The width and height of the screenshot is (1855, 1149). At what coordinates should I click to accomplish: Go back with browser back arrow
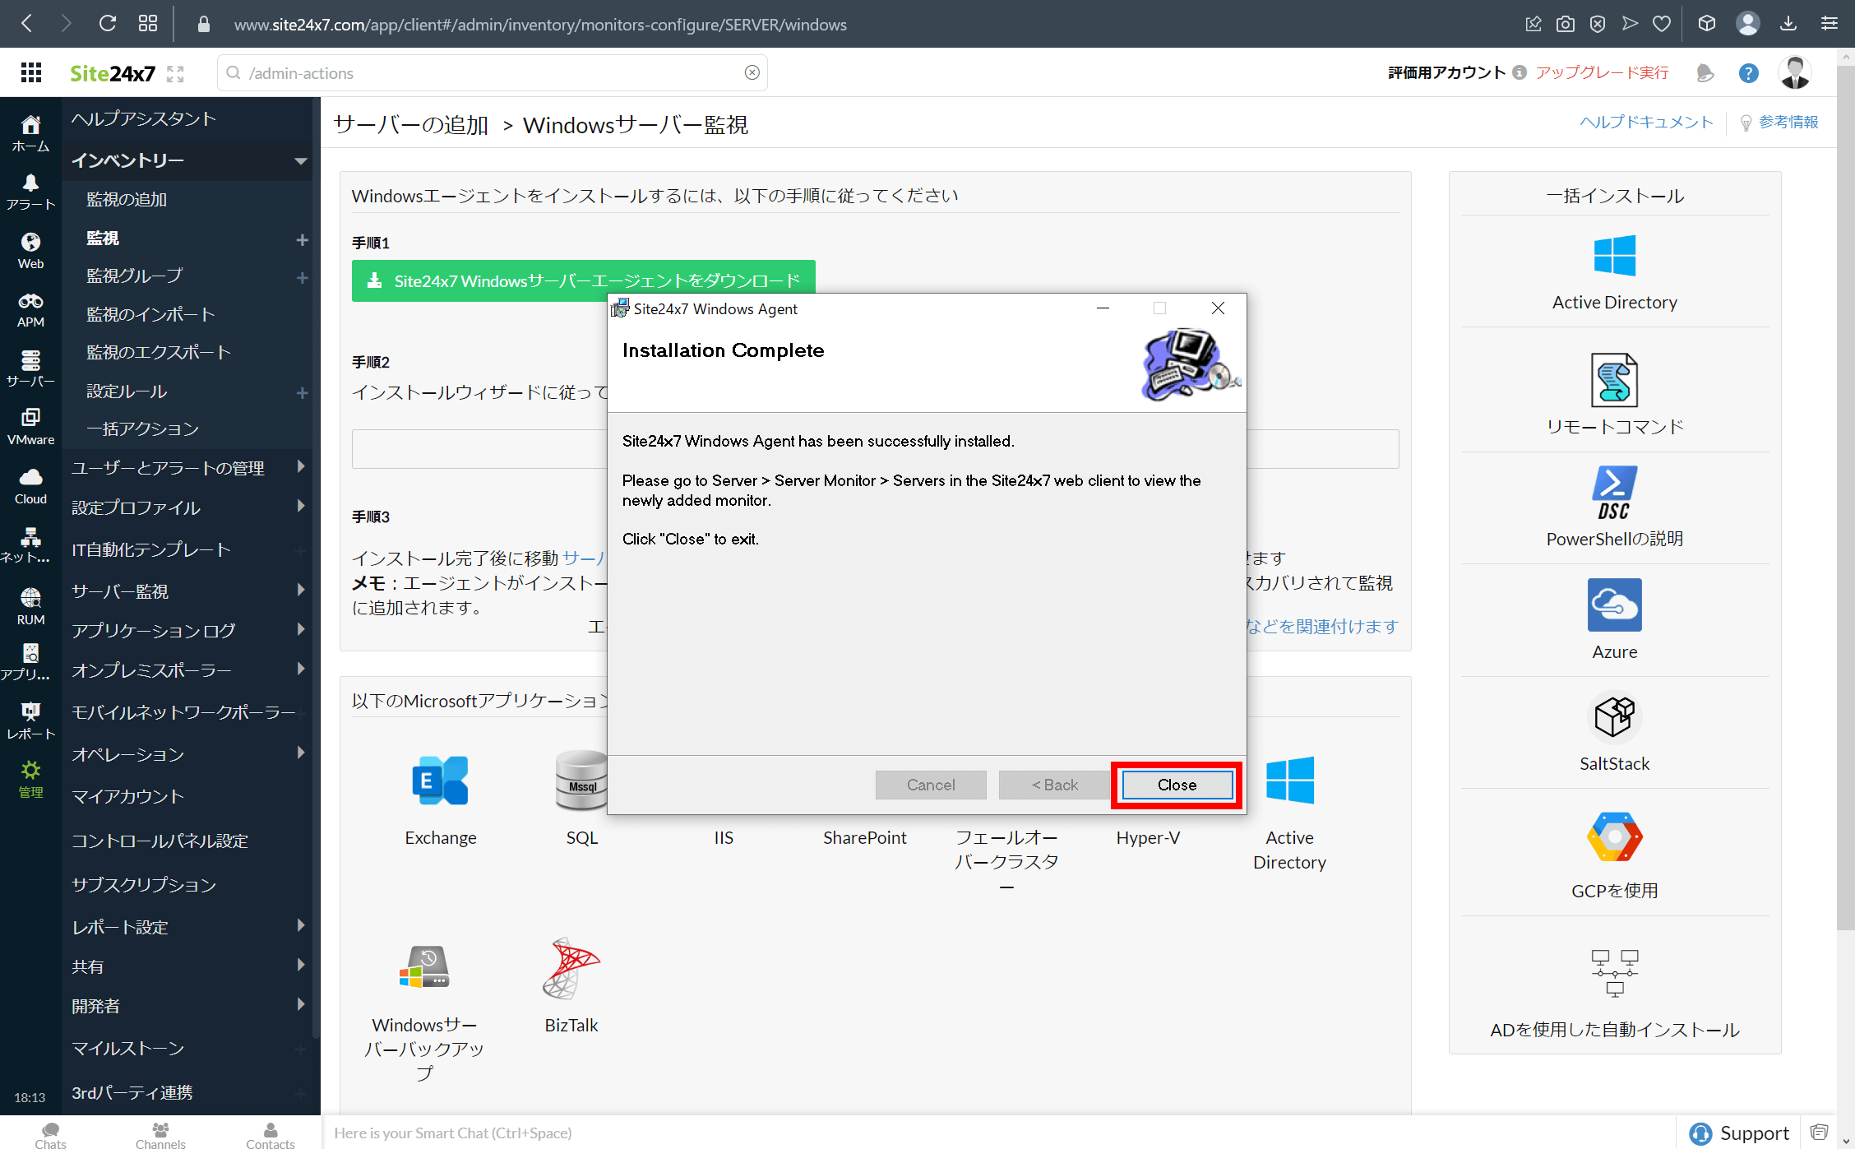[27, 24]
